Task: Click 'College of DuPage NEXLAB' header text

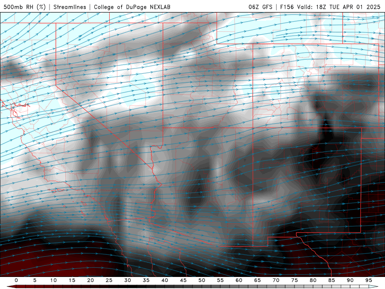Action: (x=132, y=7)
